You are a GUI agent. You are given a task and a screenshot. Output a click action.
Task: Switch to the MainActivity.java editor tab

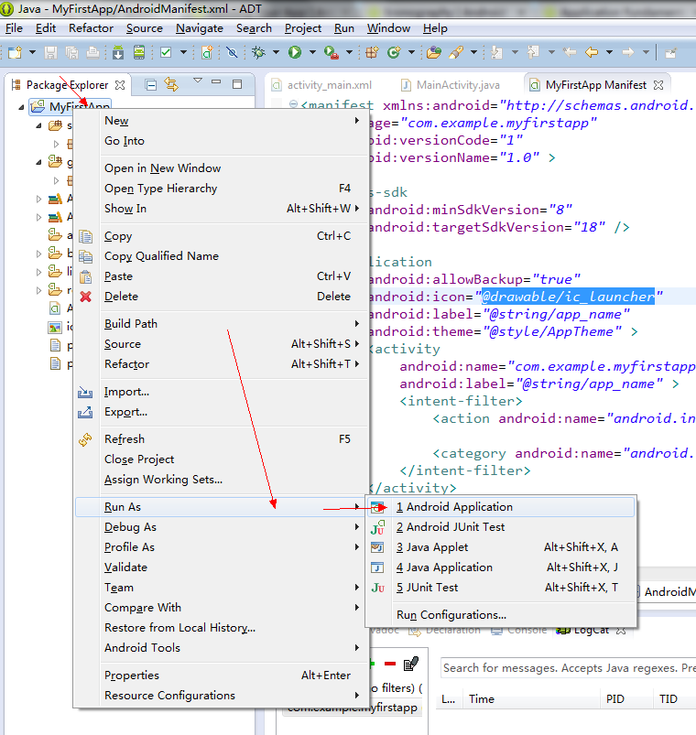pyautogui.click(x=451, y=85)
